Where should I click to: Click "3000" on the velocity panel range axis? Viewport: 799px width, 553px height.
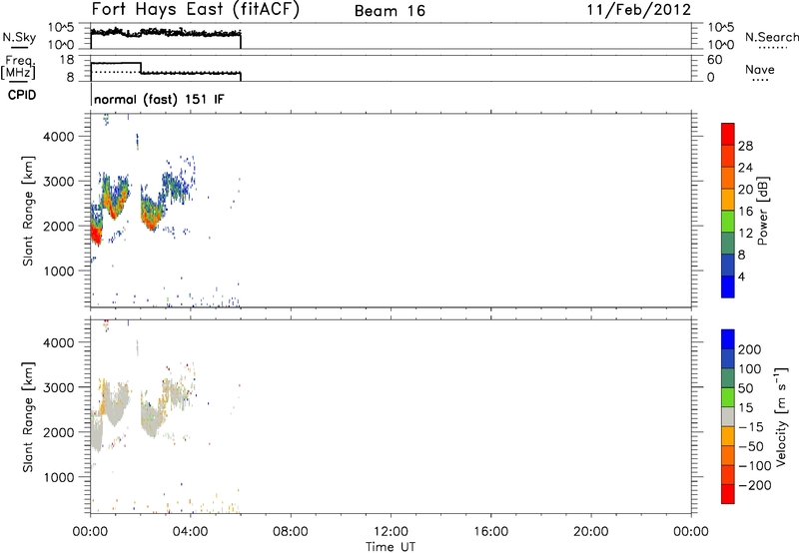[x=59, y=387]
